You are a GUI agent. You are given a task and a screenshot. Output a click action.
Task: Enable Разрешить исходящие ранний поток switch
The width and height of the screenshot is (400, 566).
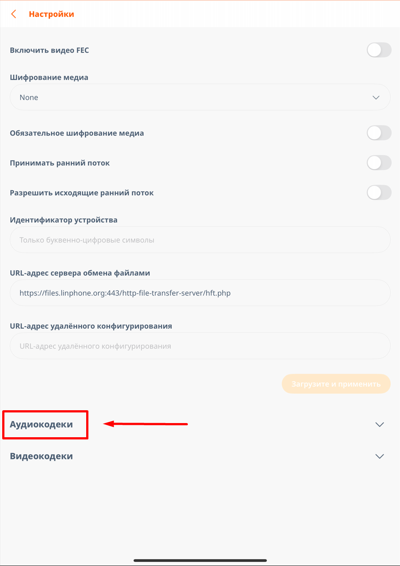pos(379,193)
